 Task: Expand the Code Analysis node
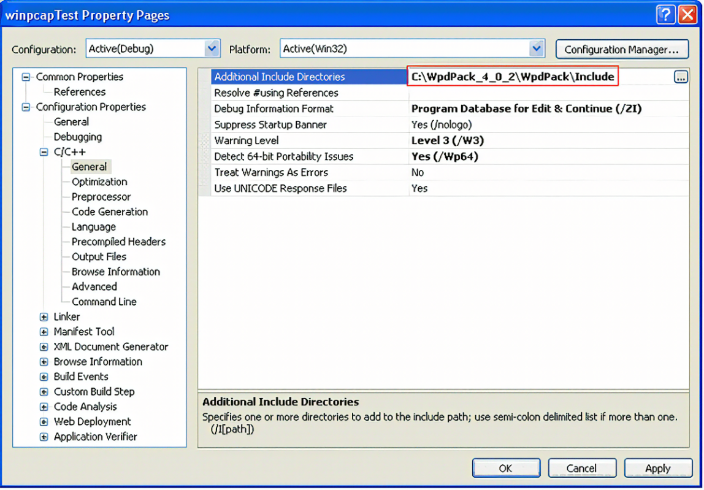[44, 407]
